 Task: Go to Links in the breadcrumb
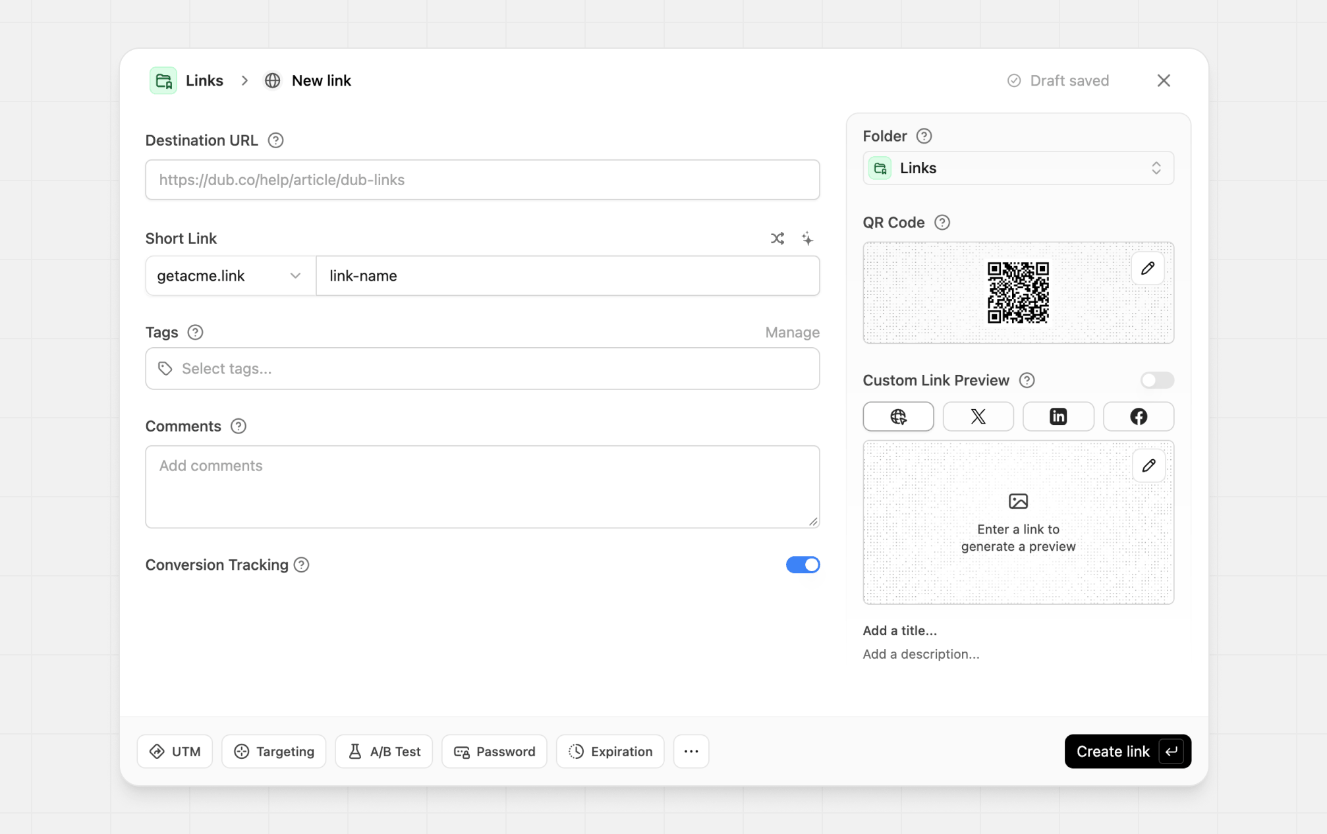[204, 80]
